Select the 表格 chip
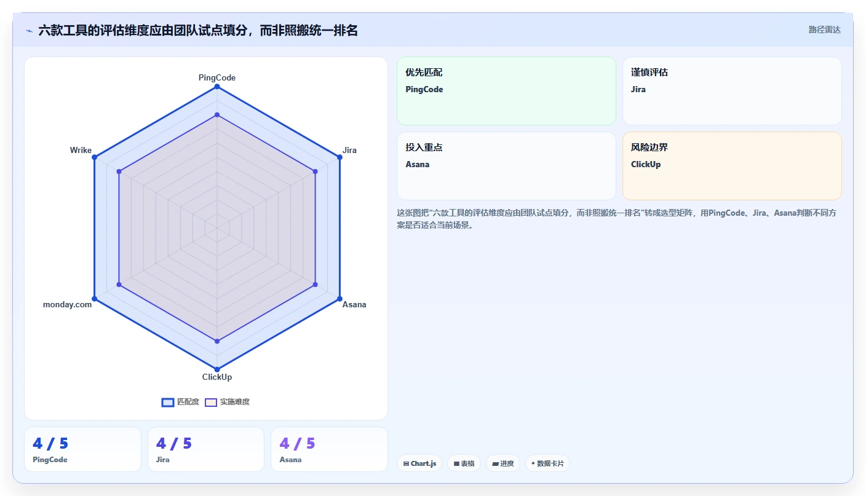The image size is (866, 496). [464, 463]
